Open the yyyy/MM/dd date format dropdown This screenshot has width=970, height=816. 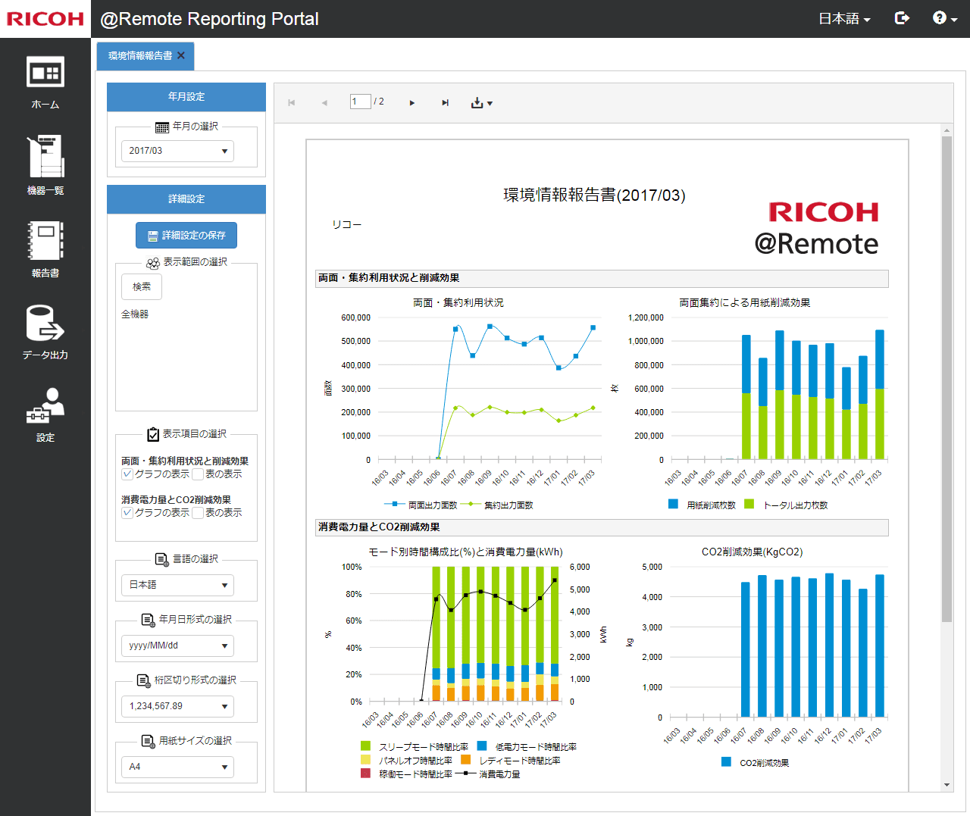177,646
